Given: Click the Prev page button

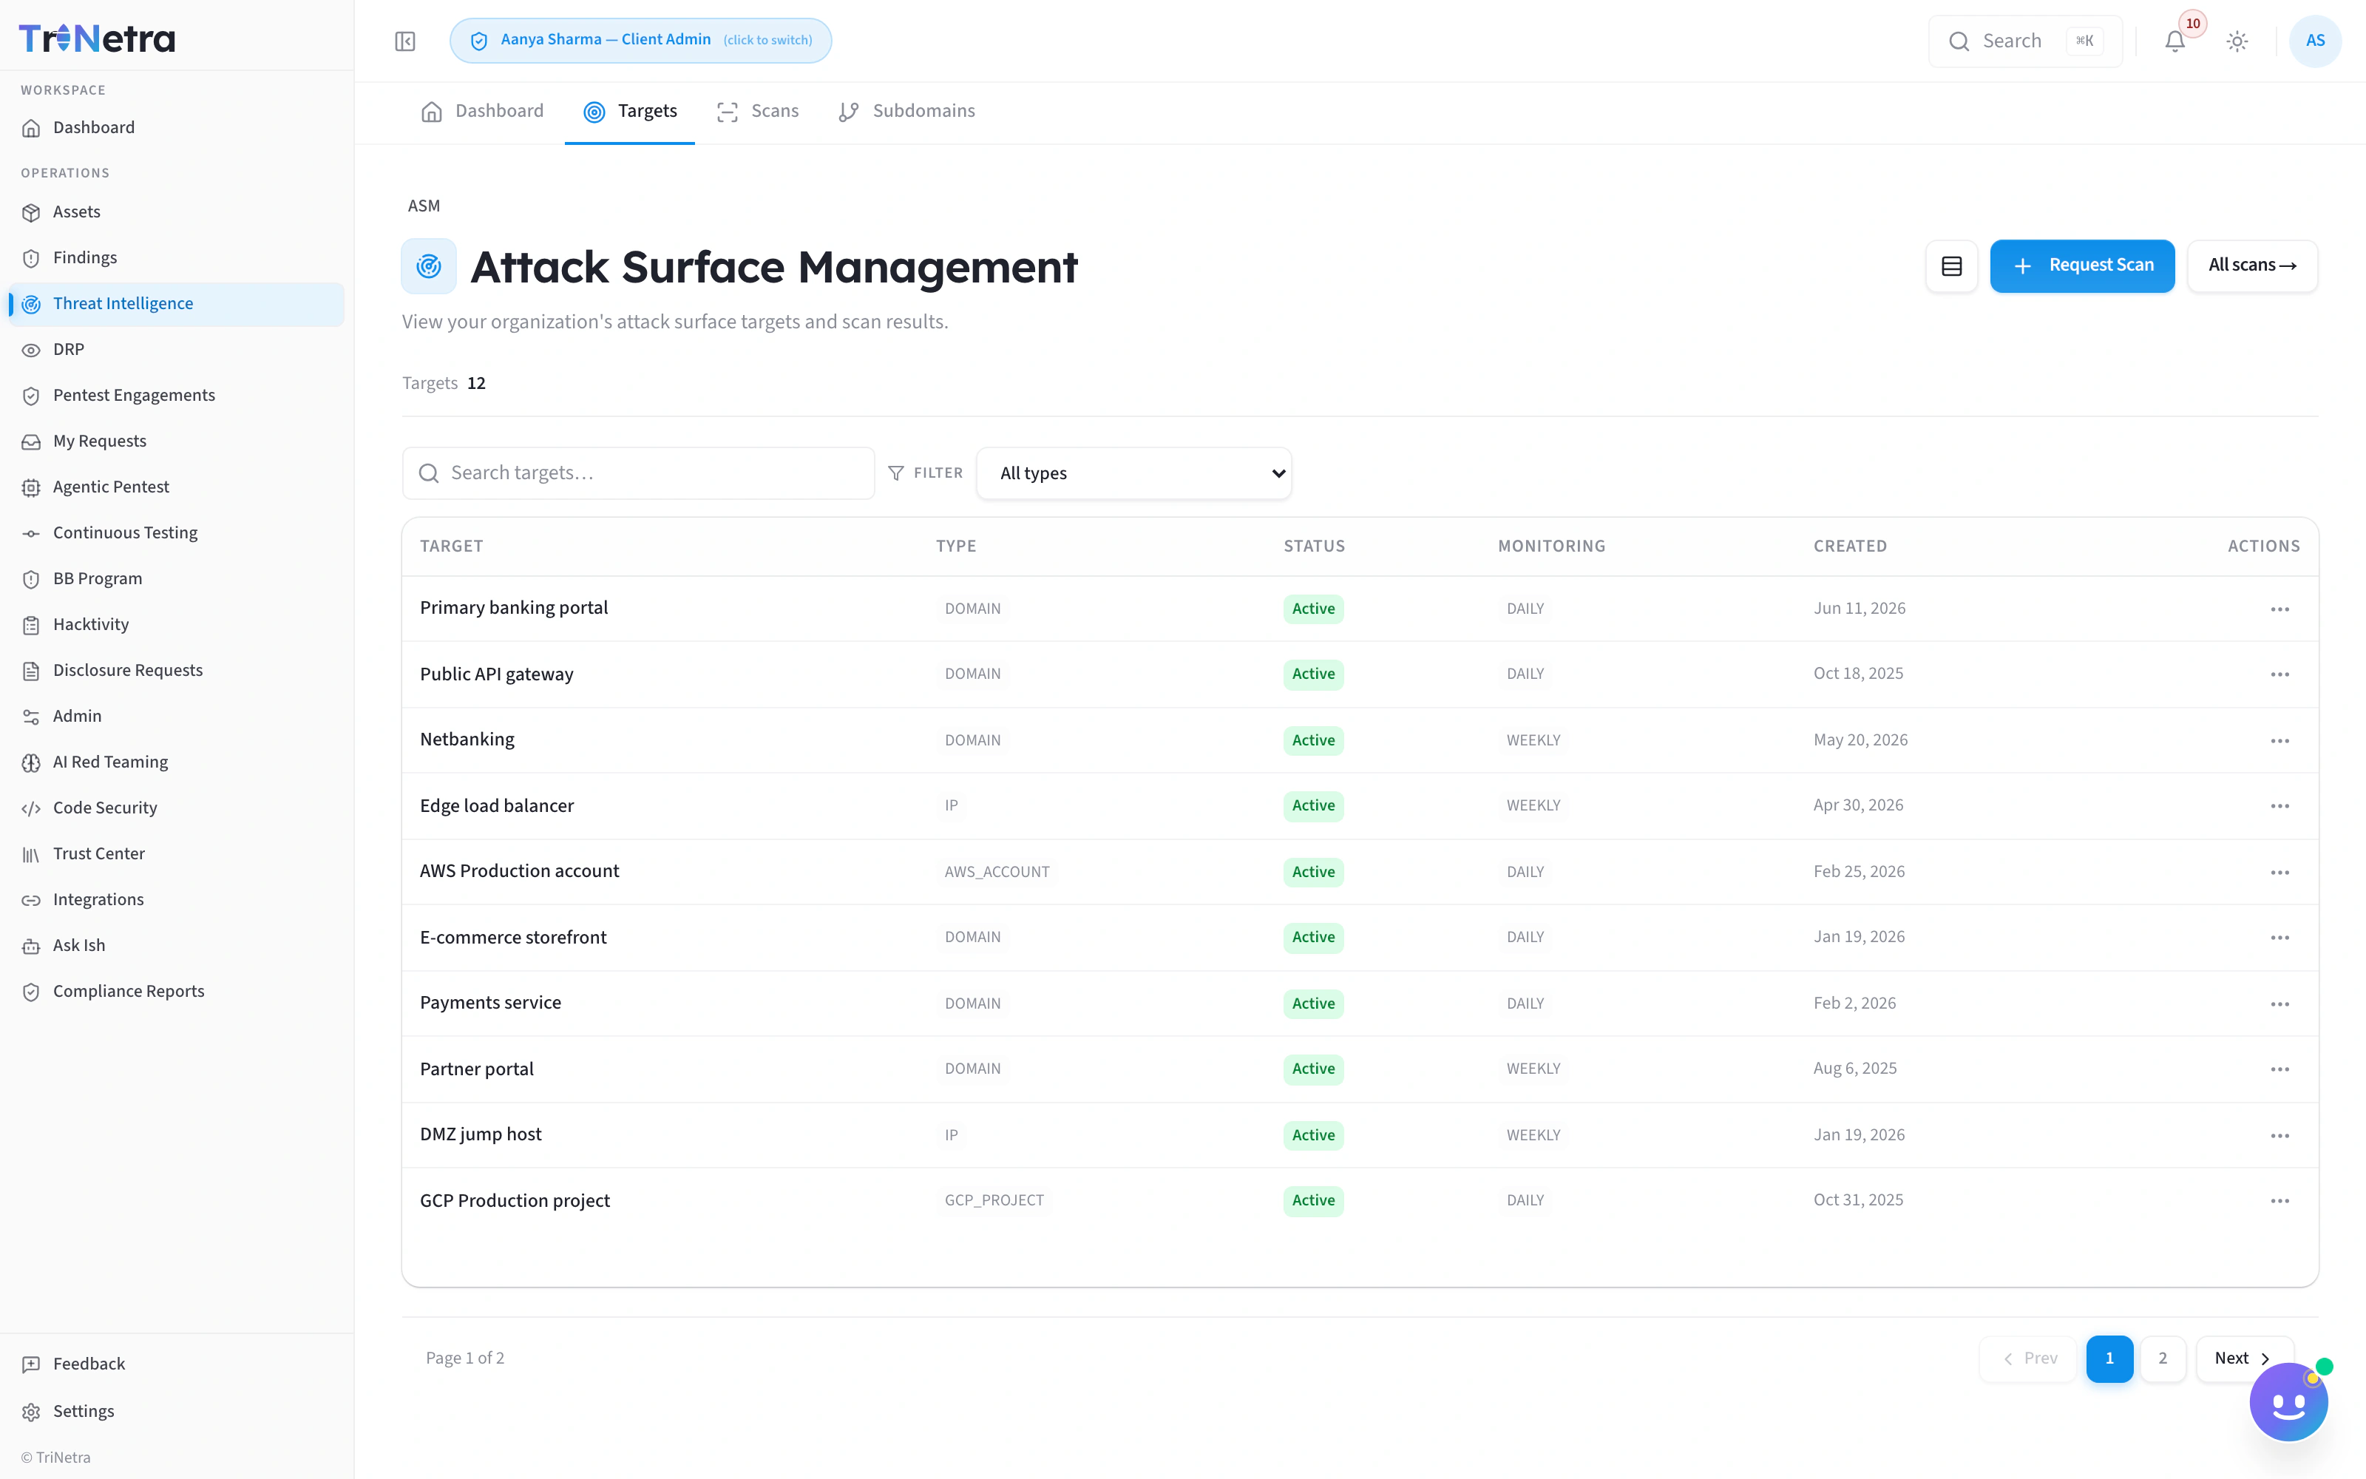Looking at the screenshot, I should point(2029,1358).
